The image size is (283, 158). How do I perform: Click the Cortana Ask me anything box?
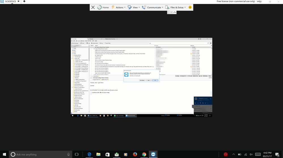pos(40,154)
